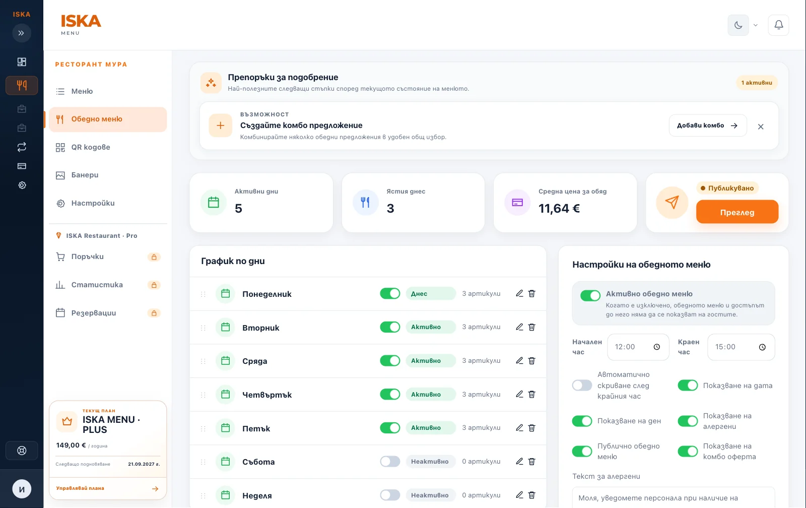Open the dashboard grid icon in sidebar
The image size is (806, 508).
[22, 62]
